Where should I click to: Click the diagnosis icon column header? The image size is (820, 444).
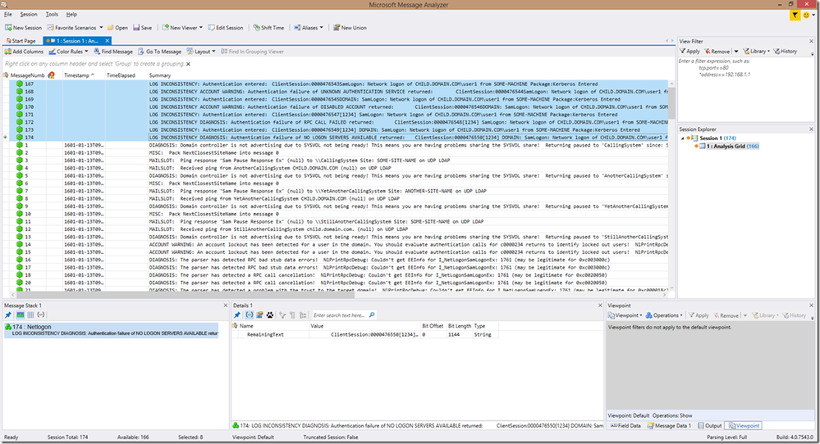click(51, 75)
